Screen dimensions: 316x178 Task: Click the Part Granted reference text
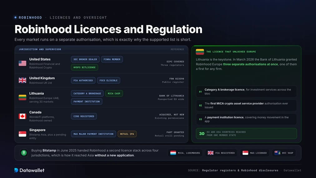click(x=175, y=132)
